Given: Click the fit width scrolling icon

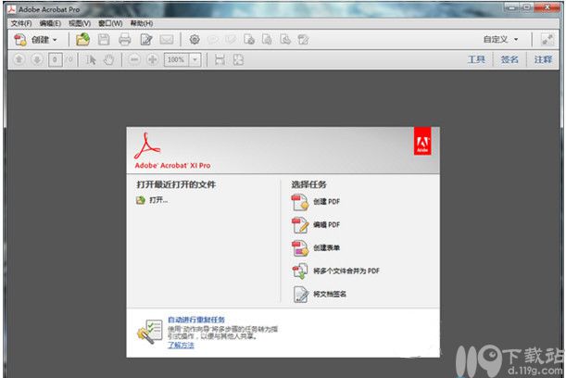Looking at the screenshot, I should (x=220, y=59).
